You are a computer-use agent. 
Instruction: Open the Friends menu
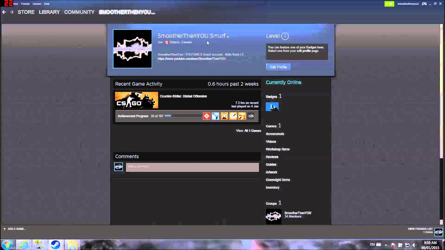(x=25, y=4)
